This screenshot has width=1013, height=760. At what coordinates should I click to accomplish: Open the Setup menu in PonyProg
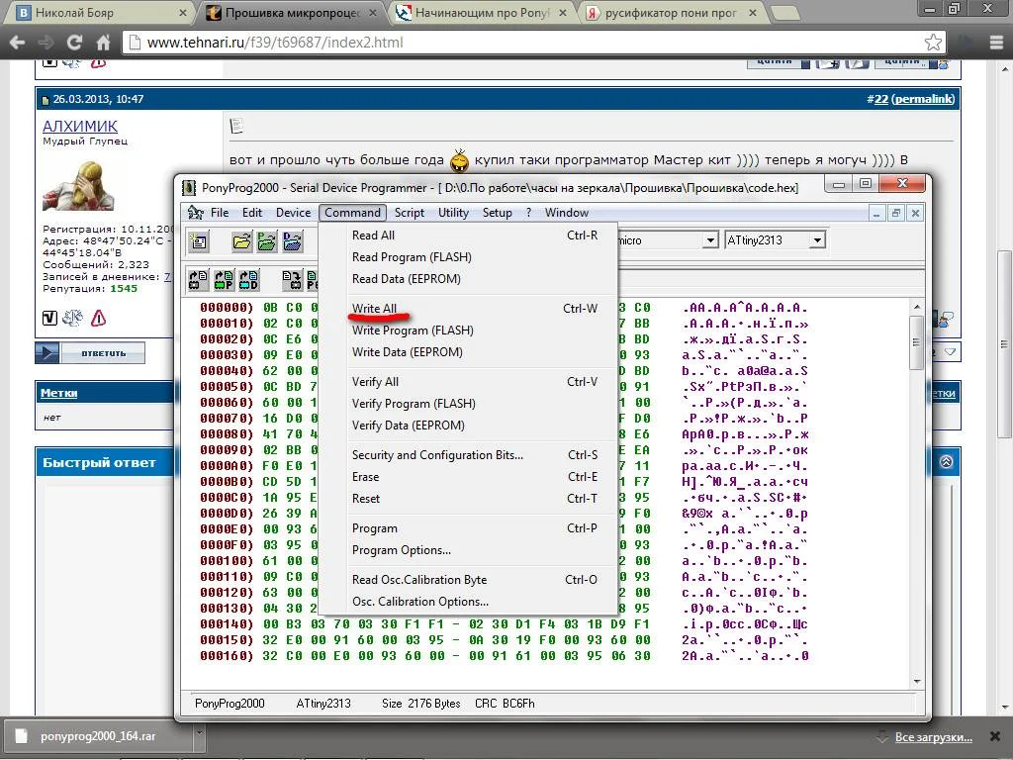pyautogui.click(x=498, y=213)
